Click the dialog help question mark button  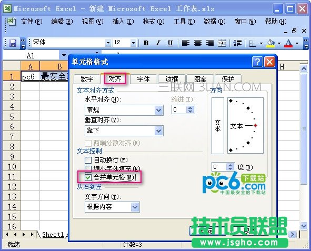click(257, 62)
